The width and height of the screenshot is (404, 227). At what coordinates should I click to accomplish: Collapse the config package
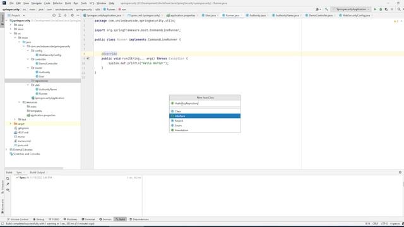(x=28, y=50)
